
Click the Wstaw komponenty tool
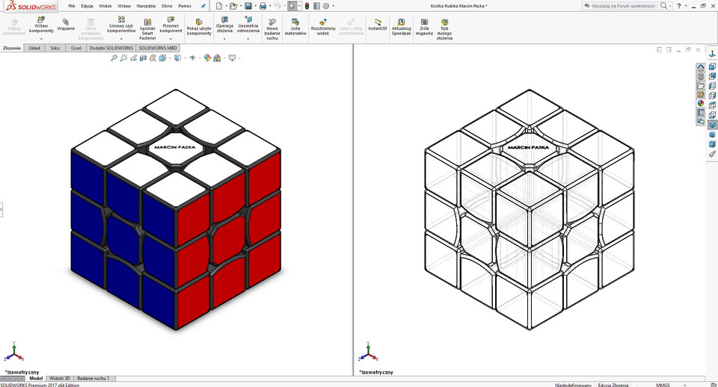[x=41, y=25]
